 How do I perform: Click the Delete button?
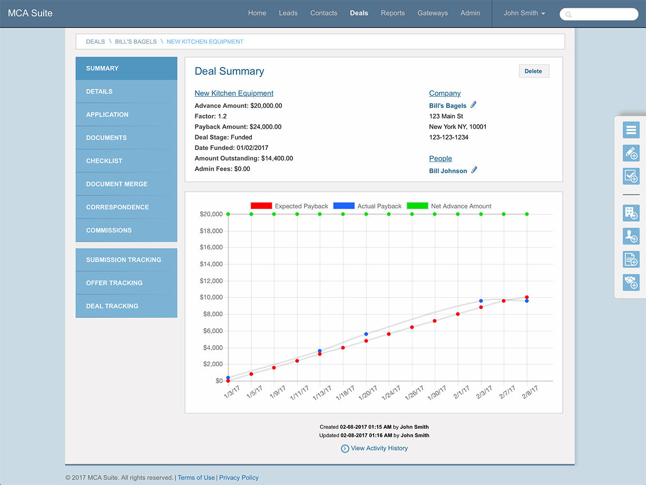point(533,71)
